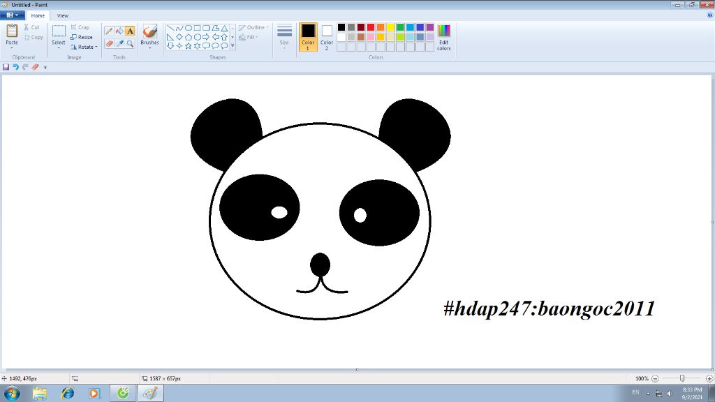715x402 pixels.
Task: Zoom out with the minus button
Action: [x=655, y=378]
